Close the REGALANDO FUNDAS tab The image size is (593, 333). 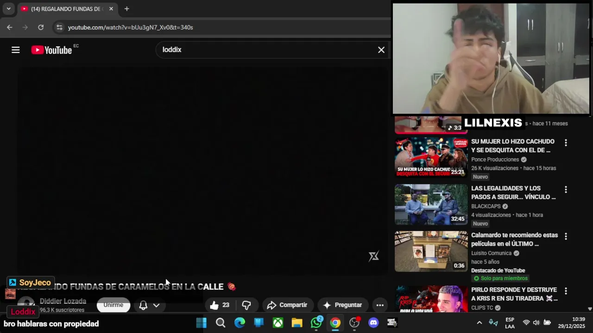(x=111, y=9)
